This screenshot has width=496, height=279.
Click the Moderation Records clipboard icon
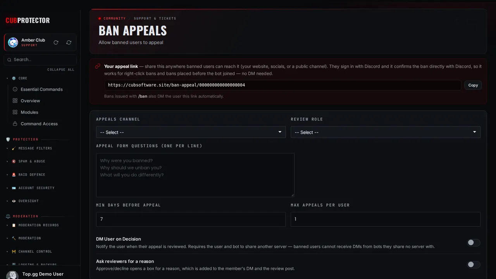pyautogui.click(x=14, y=225)
